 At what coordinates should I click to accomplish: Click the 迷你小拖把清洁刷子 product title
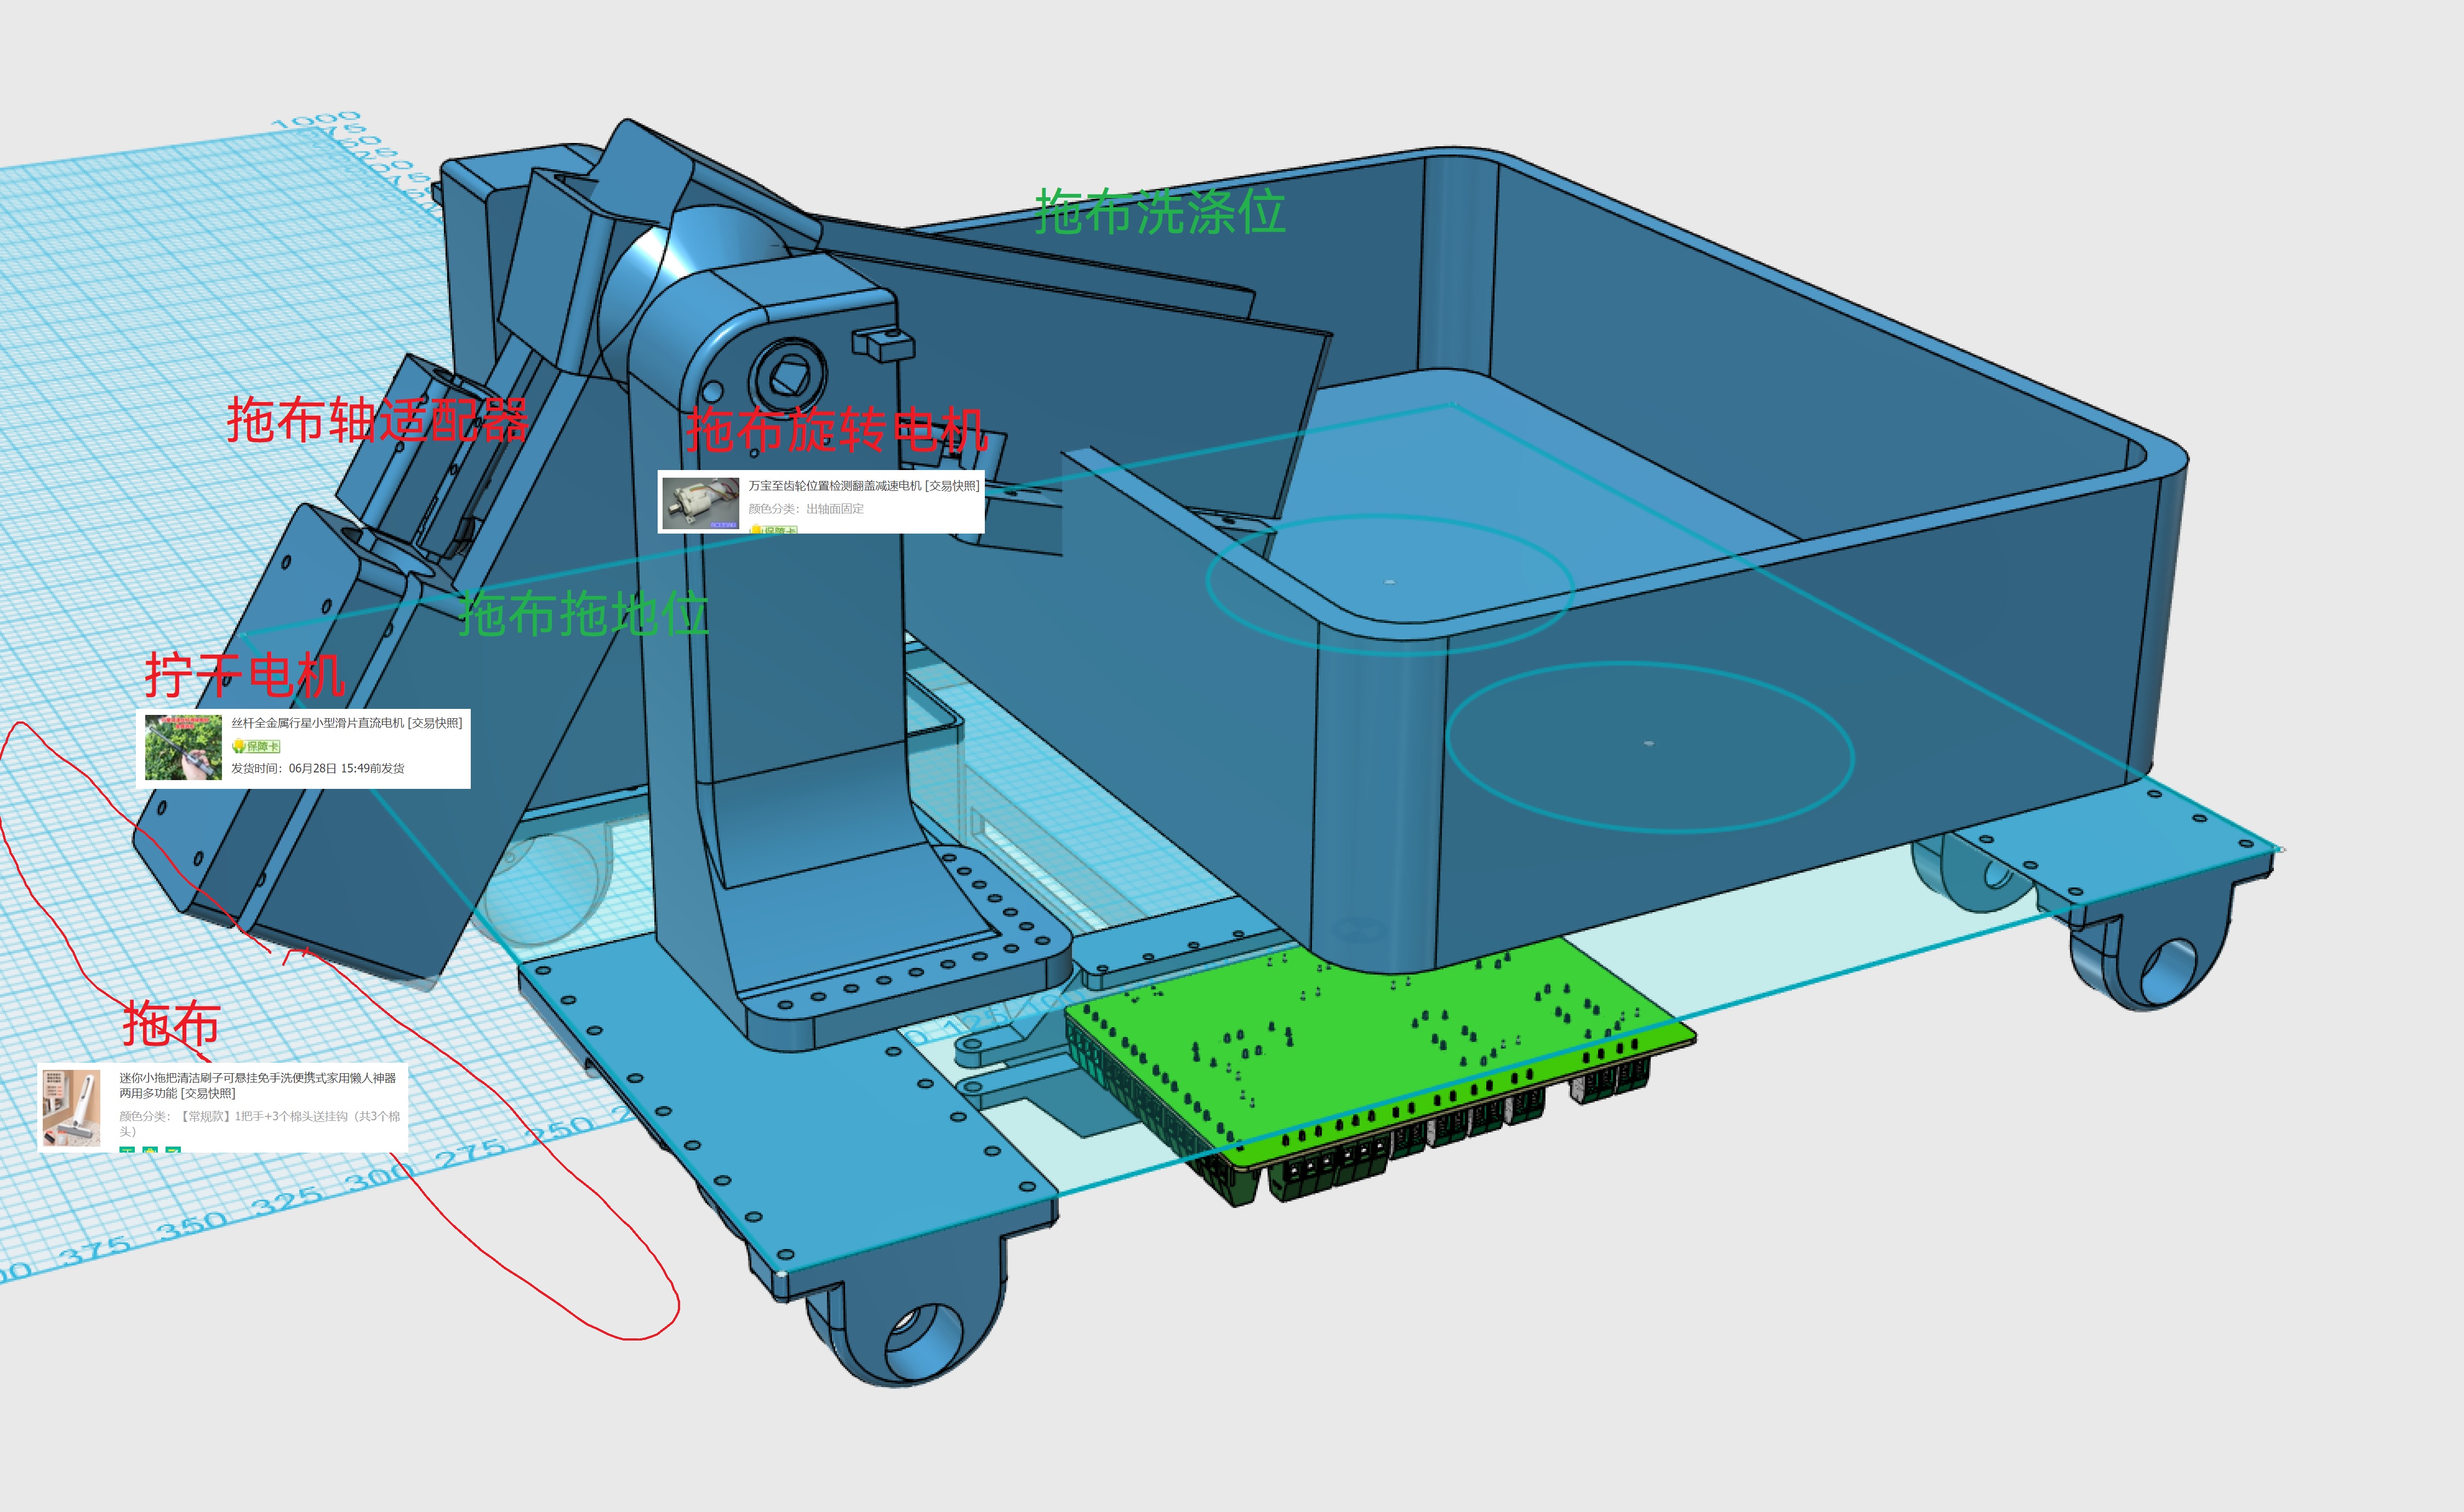click(258, 1085)
